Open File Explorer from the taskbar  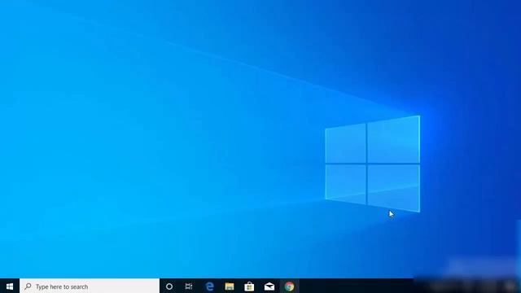[230, 286]
